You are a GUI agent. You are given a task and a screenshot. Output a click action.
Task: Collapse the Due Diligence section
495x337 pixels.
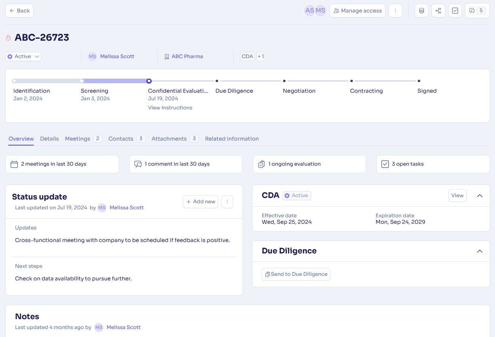(x=479, y=251)
